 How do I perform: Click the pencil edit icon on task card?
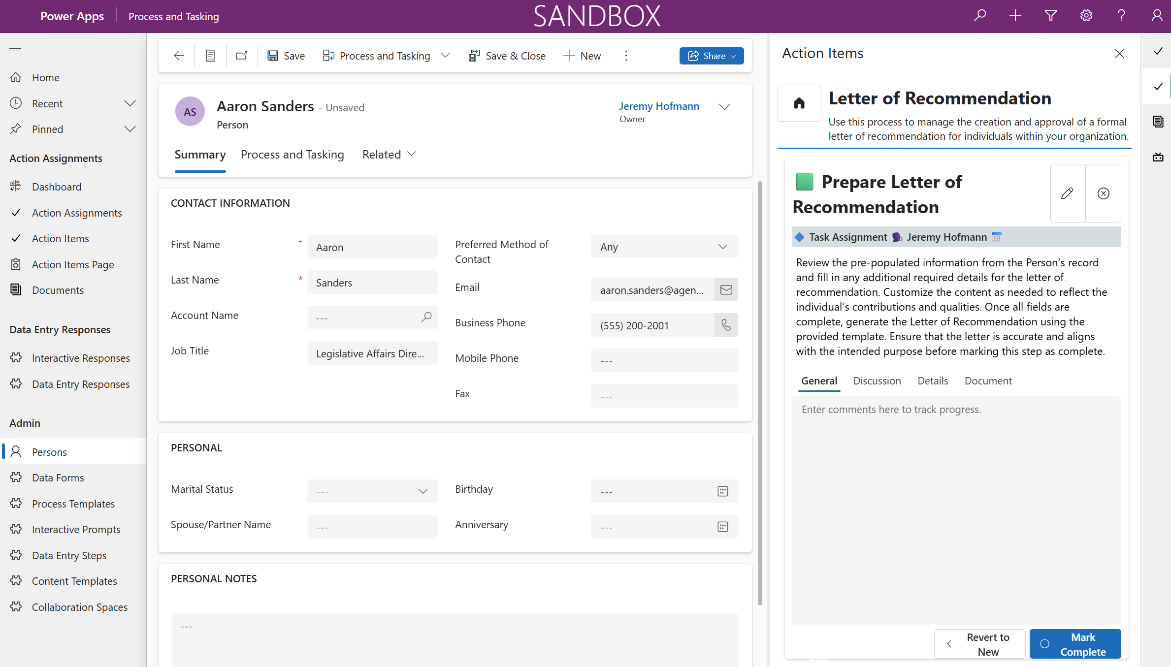click(x=1067, y=193)
